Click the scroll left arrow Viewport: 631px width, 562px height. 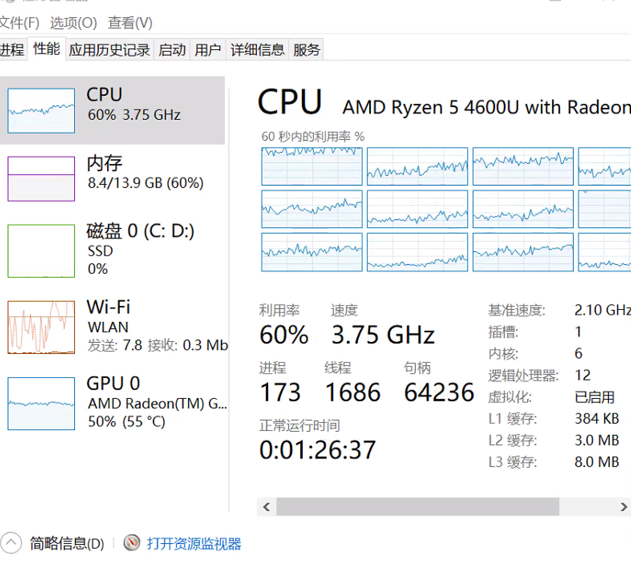pos(267,507)
